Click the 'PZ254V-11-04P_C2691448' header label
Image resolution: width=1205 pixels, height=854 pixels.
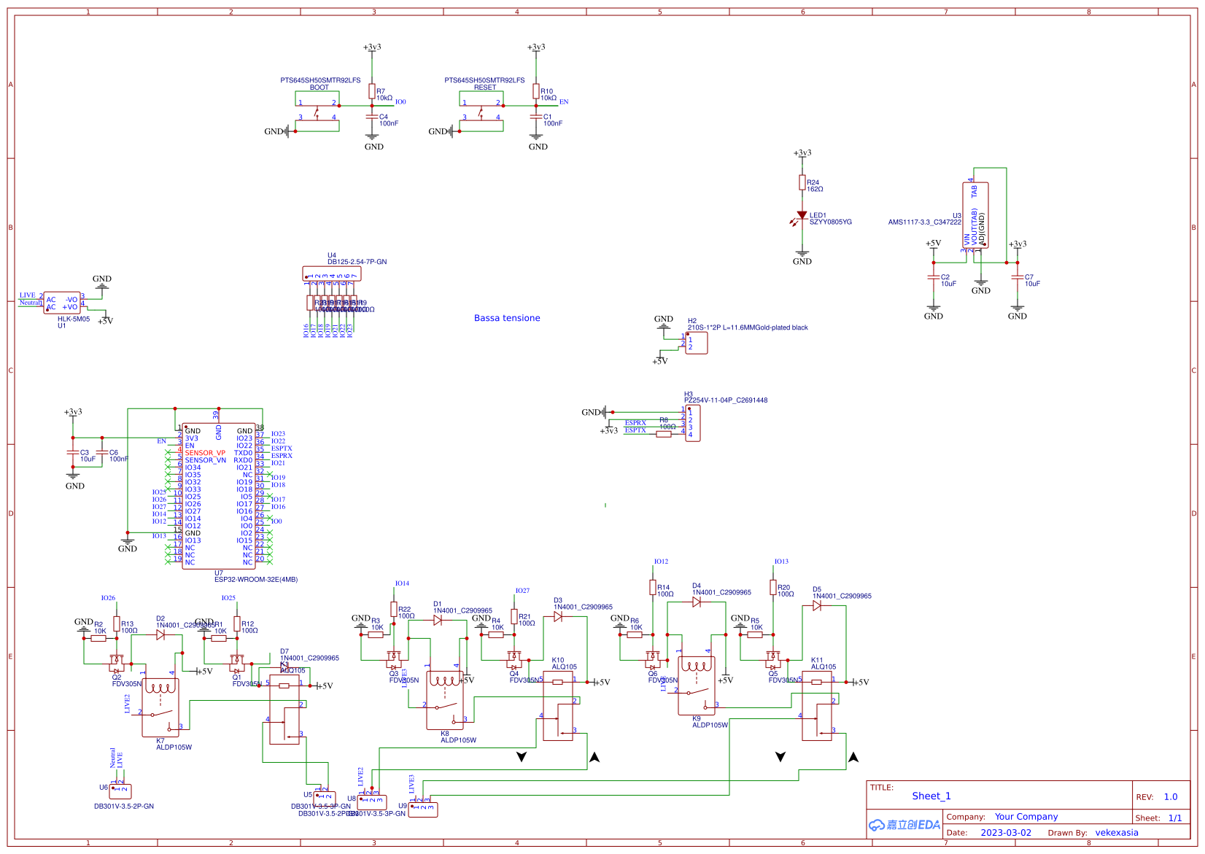click(x=726, y=400)
